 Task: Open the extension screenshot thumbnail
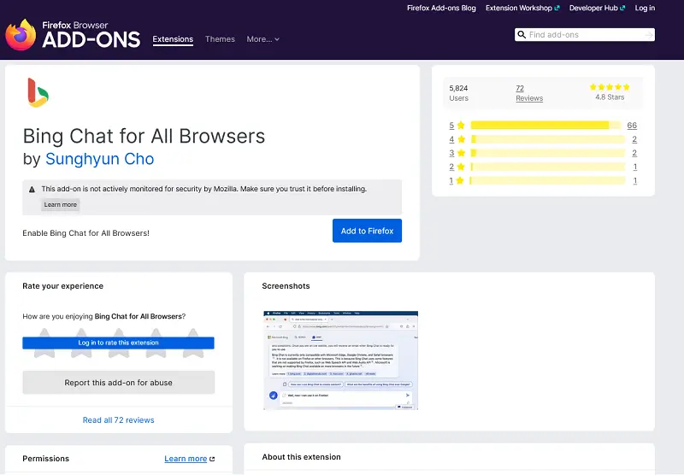point(340,360)
